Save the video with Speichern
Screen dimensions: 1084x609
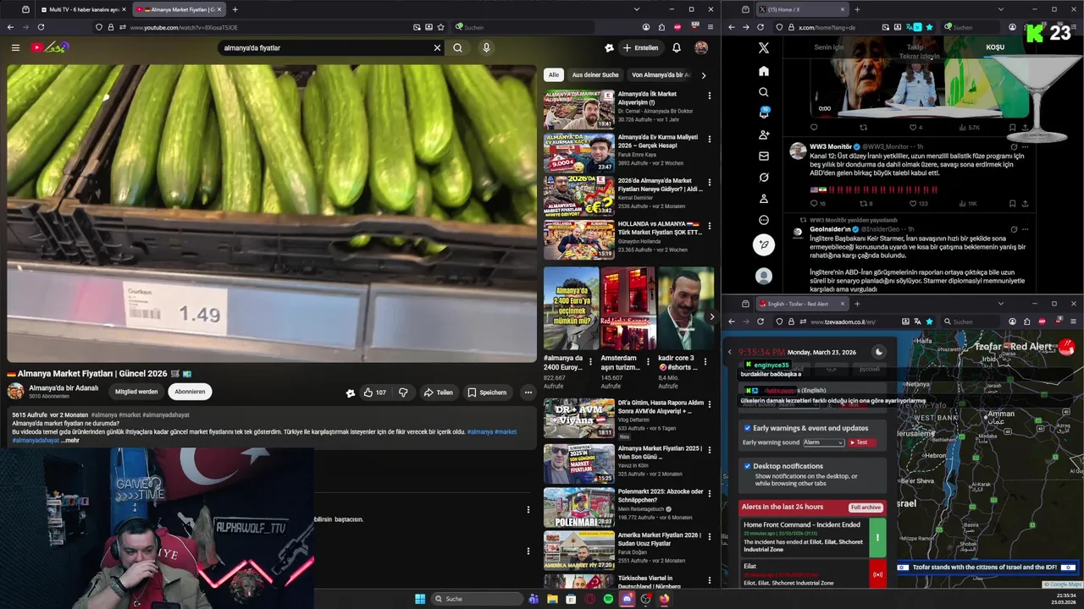pos(487,392)
